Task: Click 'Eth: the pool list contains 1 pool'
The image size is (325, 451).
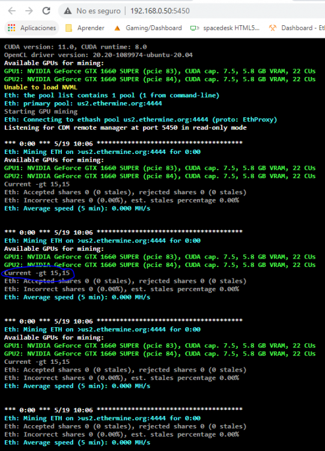Action: 112,95
